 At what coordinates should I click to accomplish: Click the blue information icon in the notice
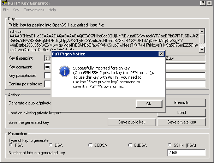pos(65,71)
